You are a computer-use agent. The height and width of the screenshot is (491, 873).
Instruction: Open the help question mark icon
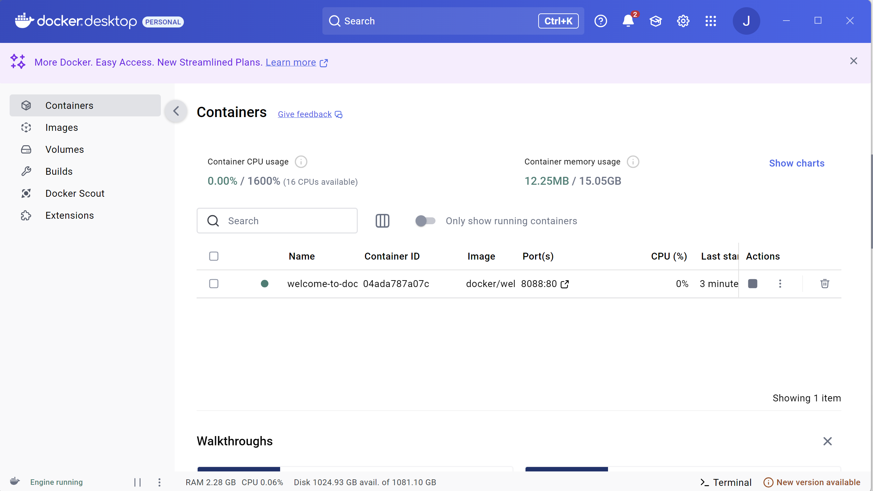tap(600, 21)
